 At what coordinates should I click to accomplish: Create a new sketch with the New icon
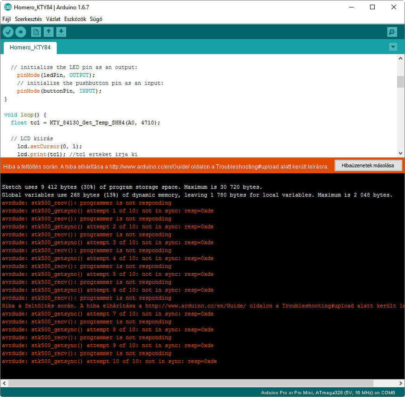click(36, 32)
